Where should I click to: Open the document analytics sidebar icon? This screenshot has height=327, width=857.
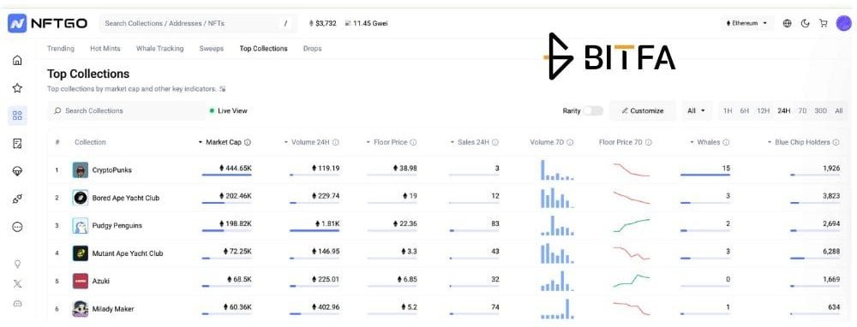pyautogui.click(x=17, y=144)
